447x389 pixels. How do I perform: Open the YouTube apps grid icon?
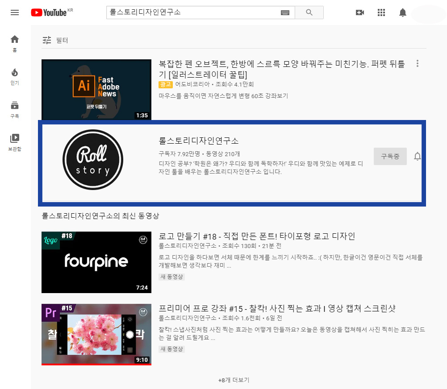tap(381, 12)
